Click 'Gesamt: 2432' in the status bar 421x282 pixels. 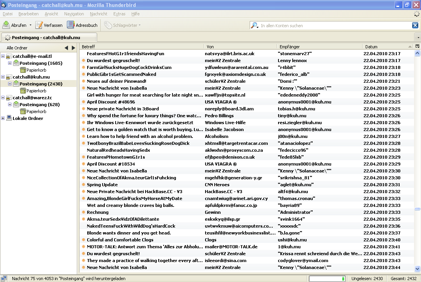[404, 279]
